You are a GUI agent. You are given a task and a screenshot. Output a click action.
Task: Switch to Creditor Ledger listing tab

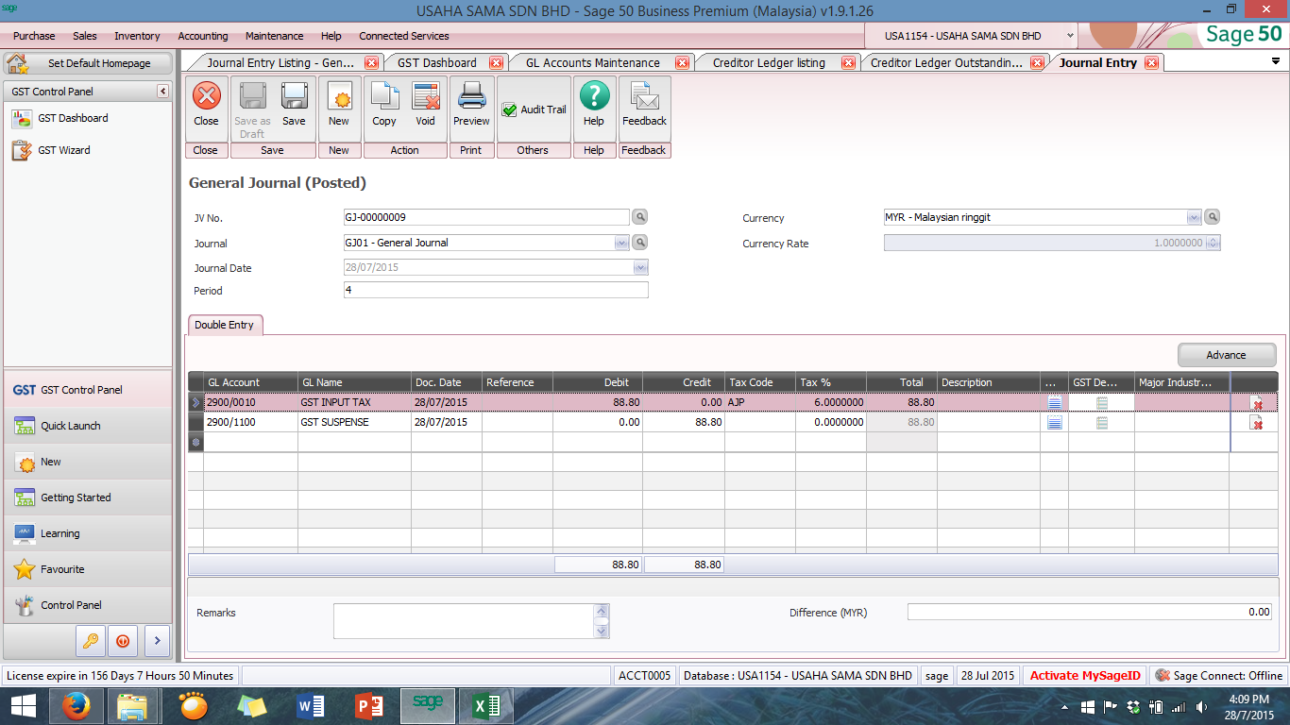click(769, 63)
